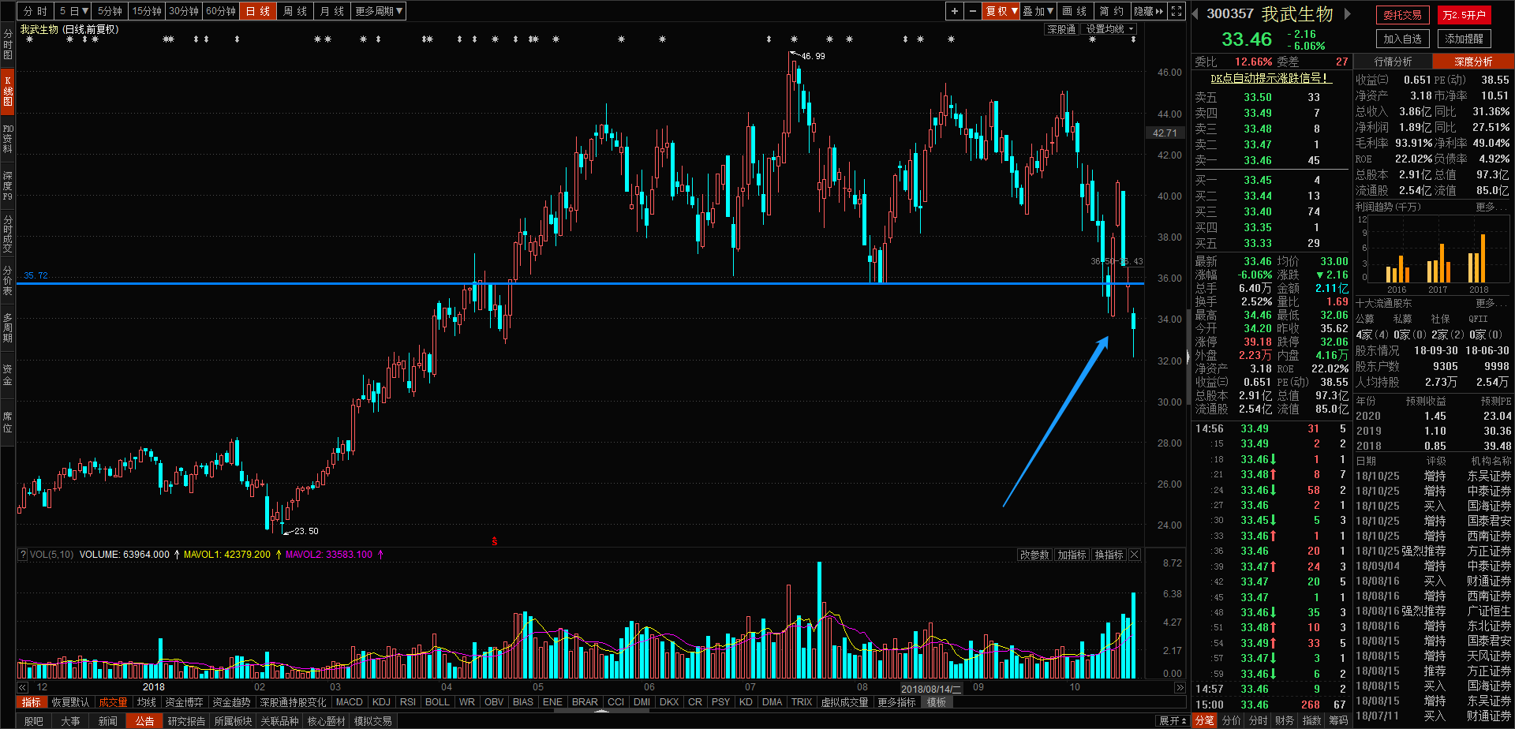This screenshot has height=729, width=1515.
Task: Click 换指标 button
Action: tap(1109, 555)
